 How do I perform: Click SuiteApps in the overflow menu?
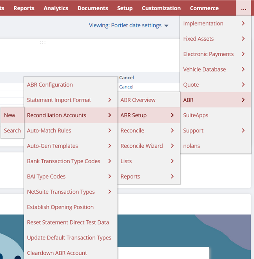tap(196, 115)
